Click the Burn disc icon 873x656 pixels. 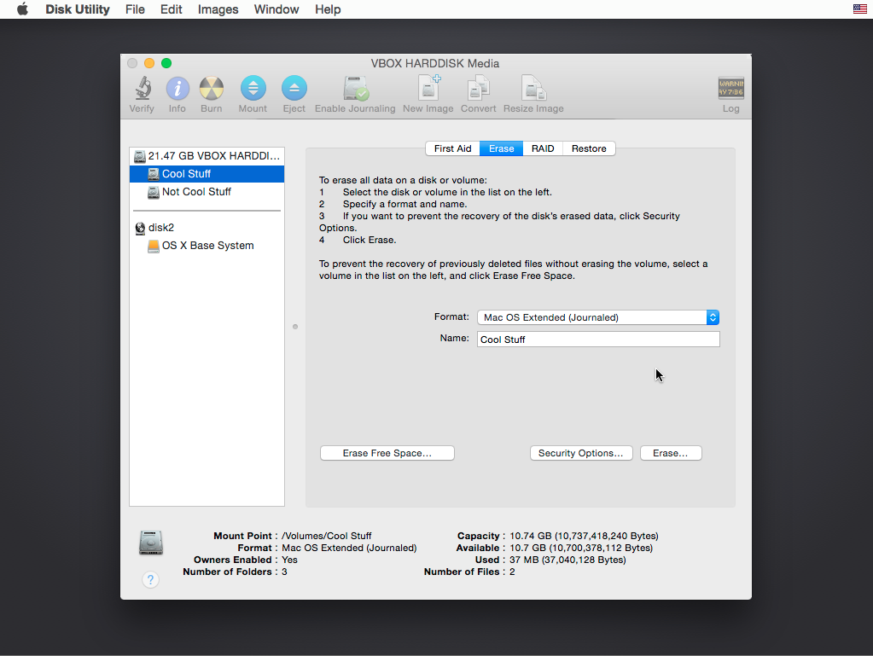[212, 89]
